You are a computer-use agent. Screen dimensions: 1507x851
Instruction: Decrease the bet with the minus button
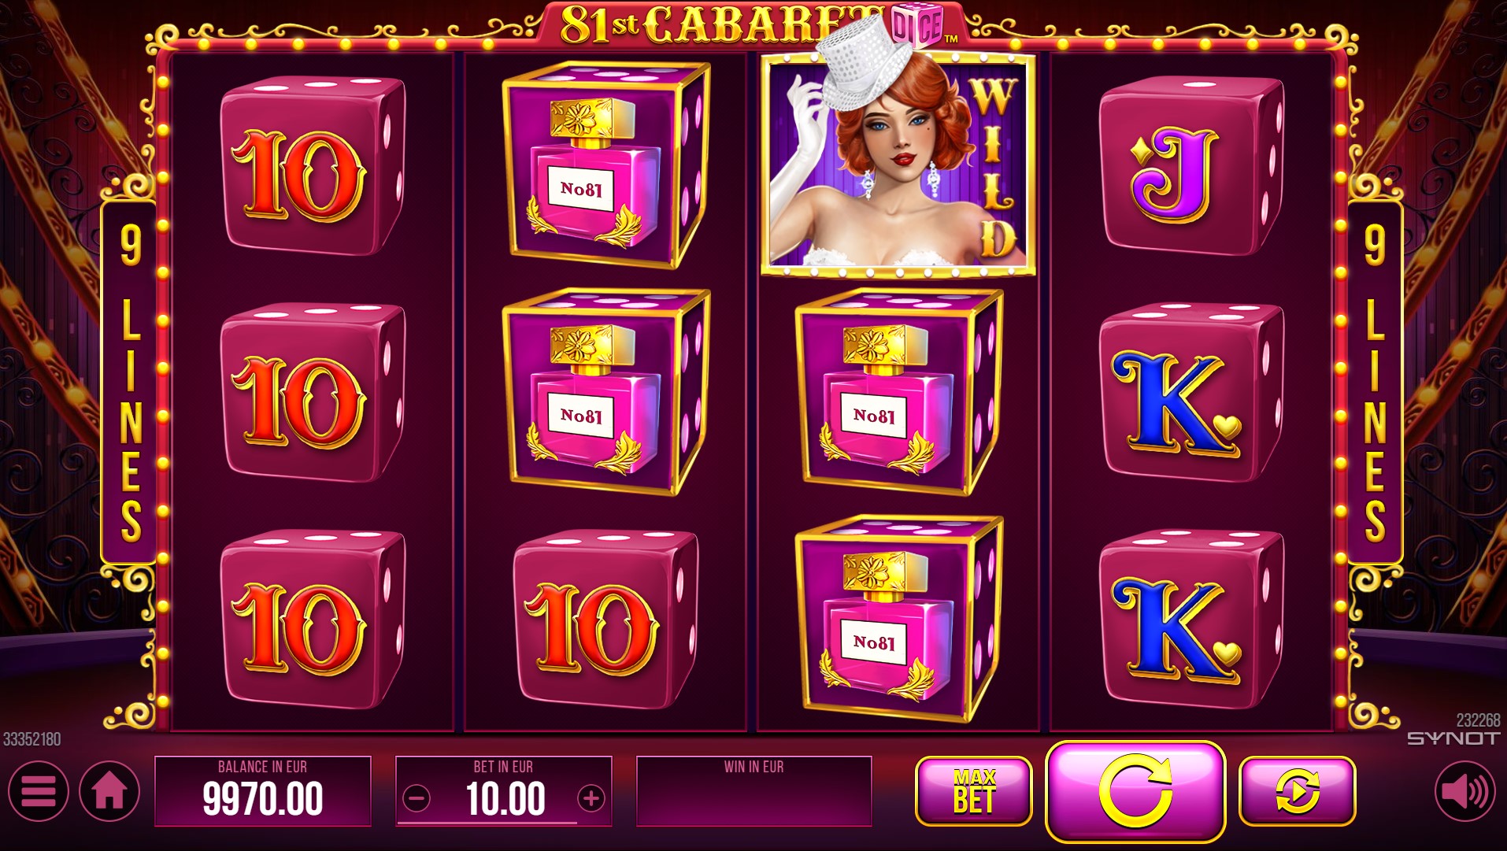(417, 798)
